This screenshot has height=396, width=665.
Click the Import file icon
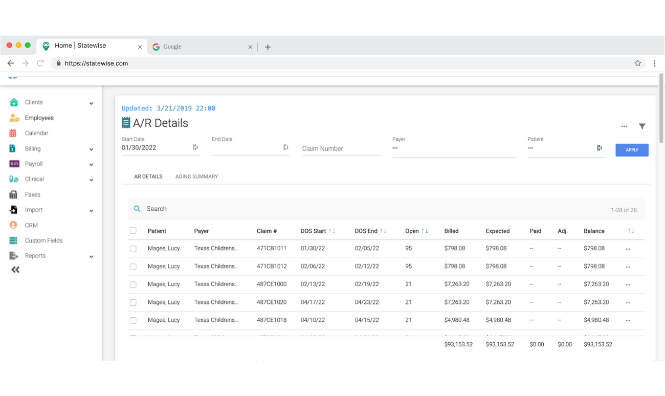pyautogui.click(x=13, y=210)
